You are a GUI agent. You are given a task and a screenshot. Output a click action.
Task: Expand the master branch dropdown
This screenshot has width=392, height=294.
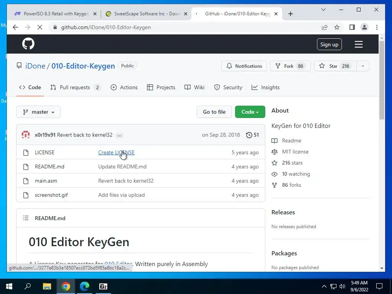coord(39,112)
